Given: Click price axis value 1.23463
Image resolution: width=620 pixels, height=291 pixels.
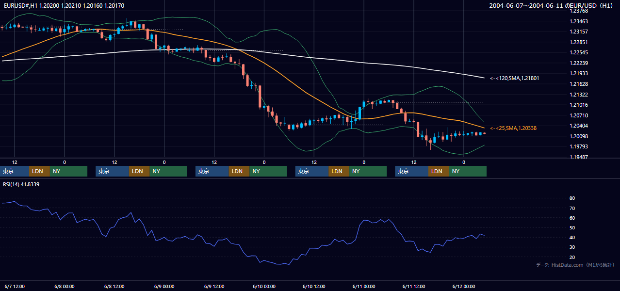Looking at the screenshot, I should 579,21.
